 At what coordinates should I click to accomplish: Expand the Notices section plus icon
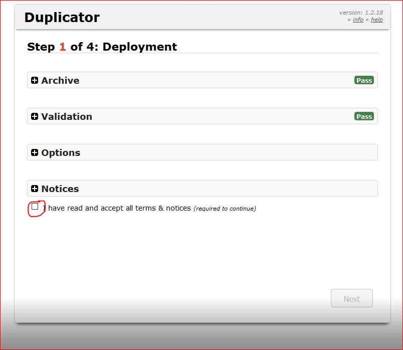pos(35,189)
